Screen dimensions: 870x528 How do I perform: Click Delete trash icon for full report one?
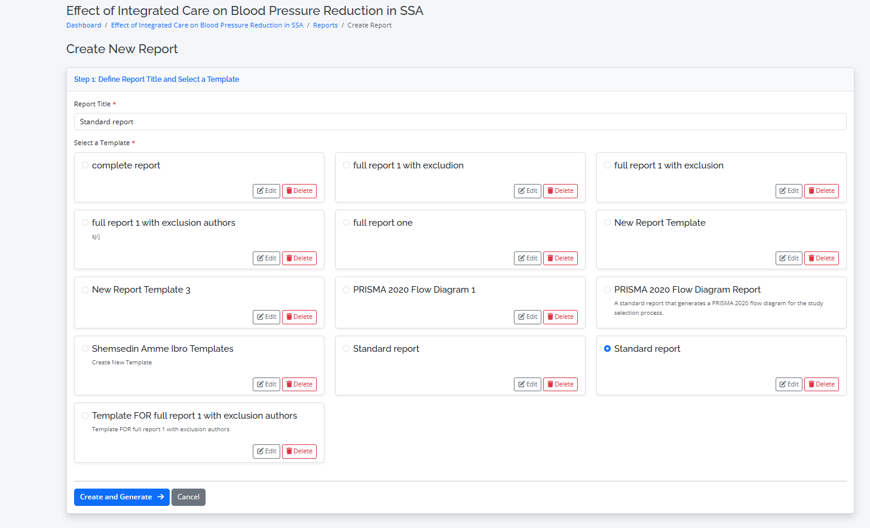click(550, 259)
